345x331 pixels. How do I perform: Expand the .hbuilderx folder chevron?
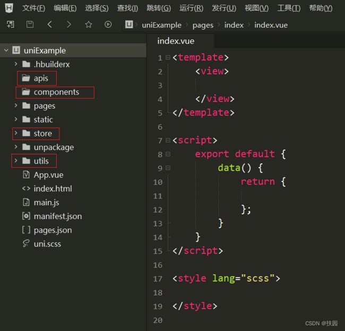tap(16, 64)
